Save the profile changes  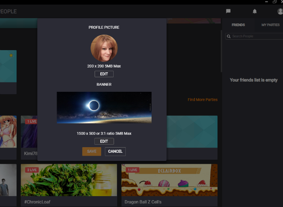coord(92,151)
